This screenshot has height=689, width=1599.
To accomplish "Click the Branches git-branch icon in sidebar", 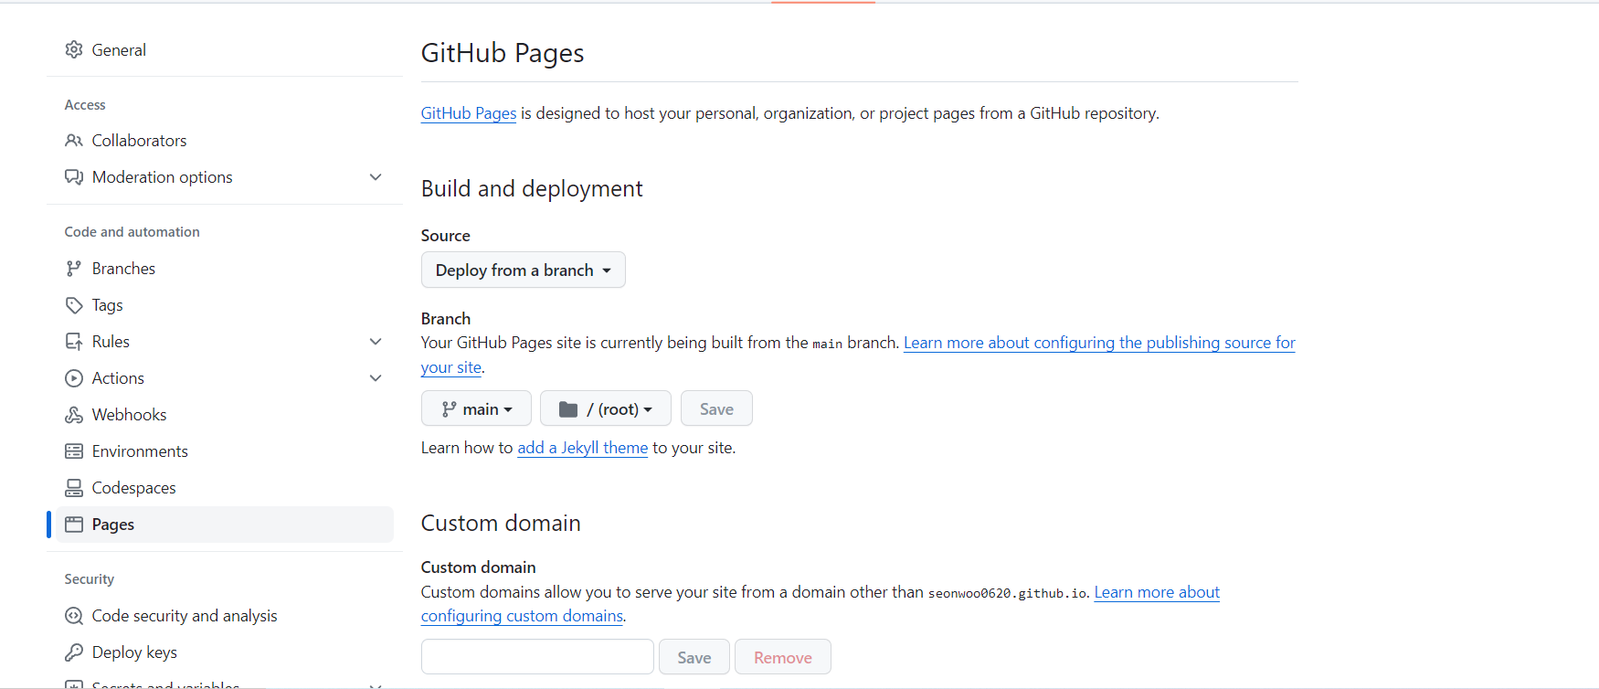I will [x=74, y=269].
